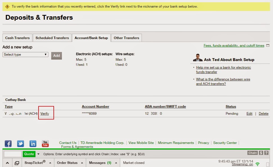Click the dollar sign icon button
Viewport: 273px width, 167px height.
point(261,153)
